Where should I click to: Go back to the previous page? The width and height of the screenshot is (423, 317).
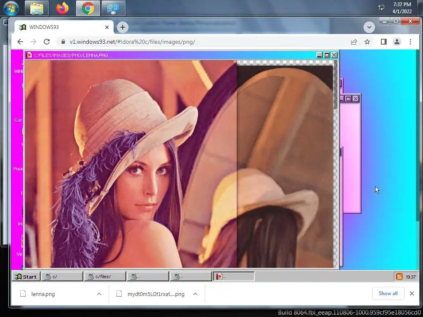tap(20, 42)
